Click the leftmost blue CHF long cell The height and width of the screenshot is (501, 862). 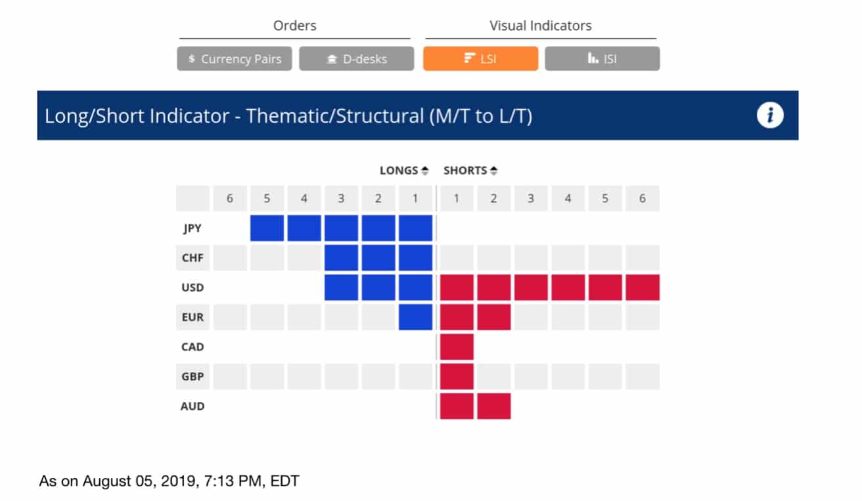pyautogui.click(x=341, y=258)
